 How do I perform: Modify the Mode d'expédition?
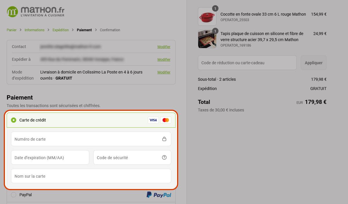164,72
